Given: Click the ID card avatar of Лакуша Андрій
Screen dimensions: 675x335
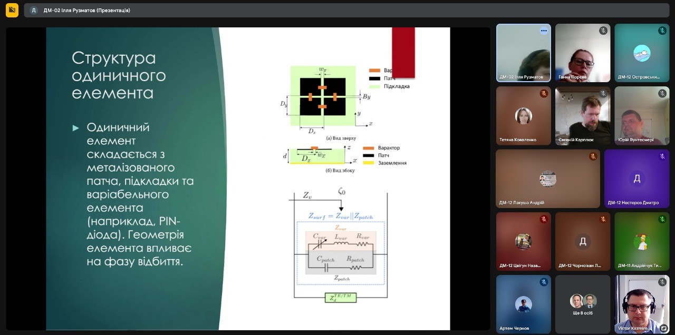Looking at the screenshot, I should [548, 179].
